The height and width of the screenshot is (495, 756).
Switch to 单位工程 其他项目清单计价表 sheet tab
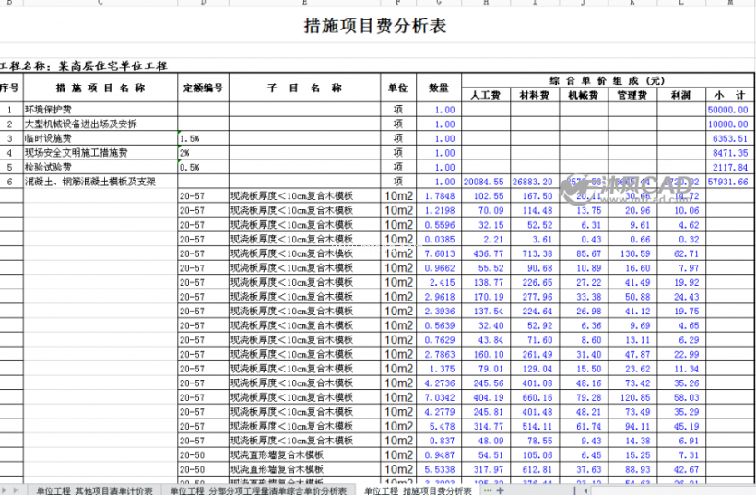coord(94,490)
